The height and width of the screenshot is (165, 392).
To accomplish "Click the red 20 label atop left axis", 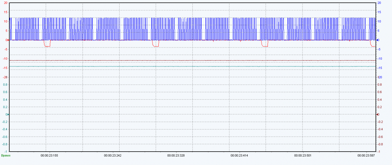I will (6, 3).
